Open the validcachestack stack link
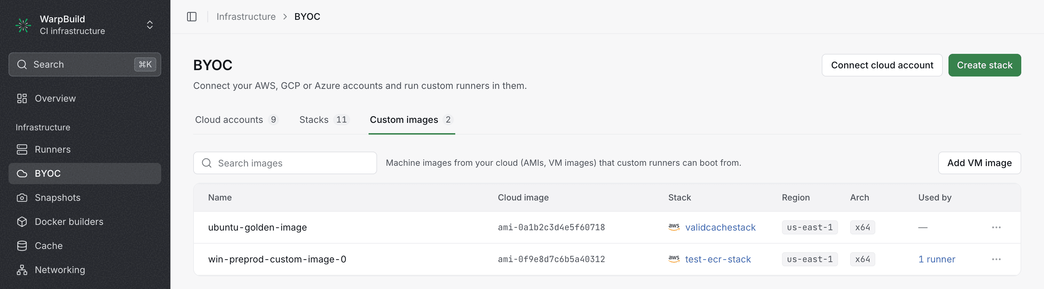Viewport: 1044px width, 289px height. 720,227
